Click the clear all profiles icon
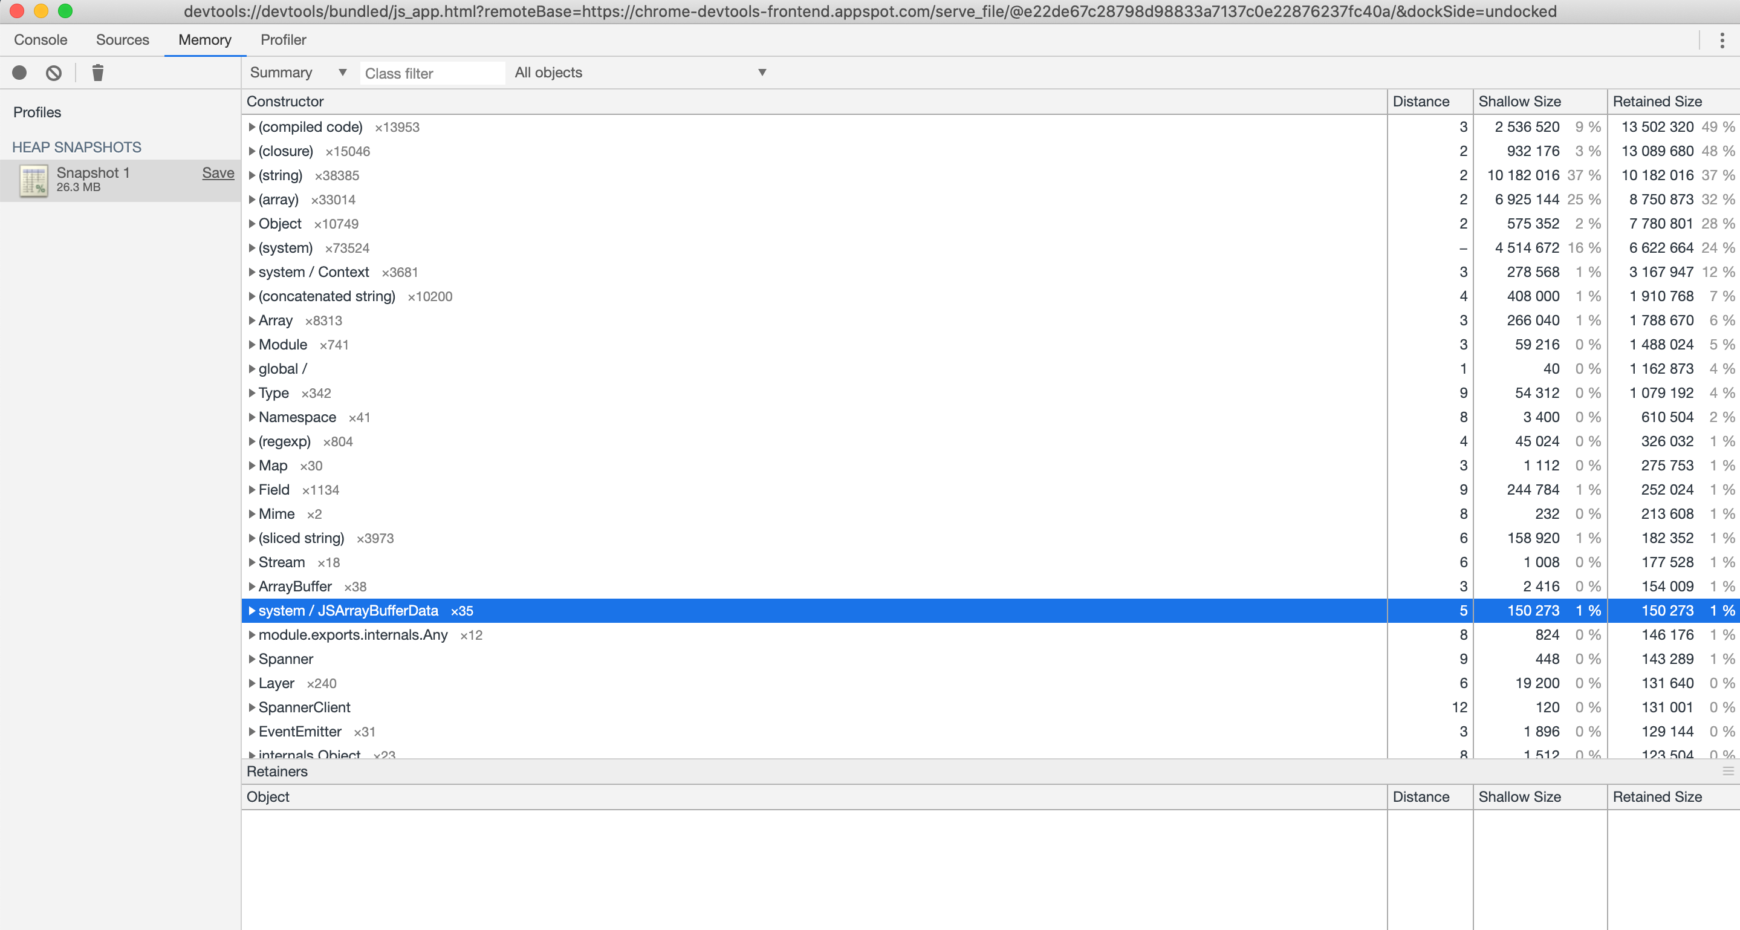The width and height of the screenshot is (1740, 930). pos(54,73)
